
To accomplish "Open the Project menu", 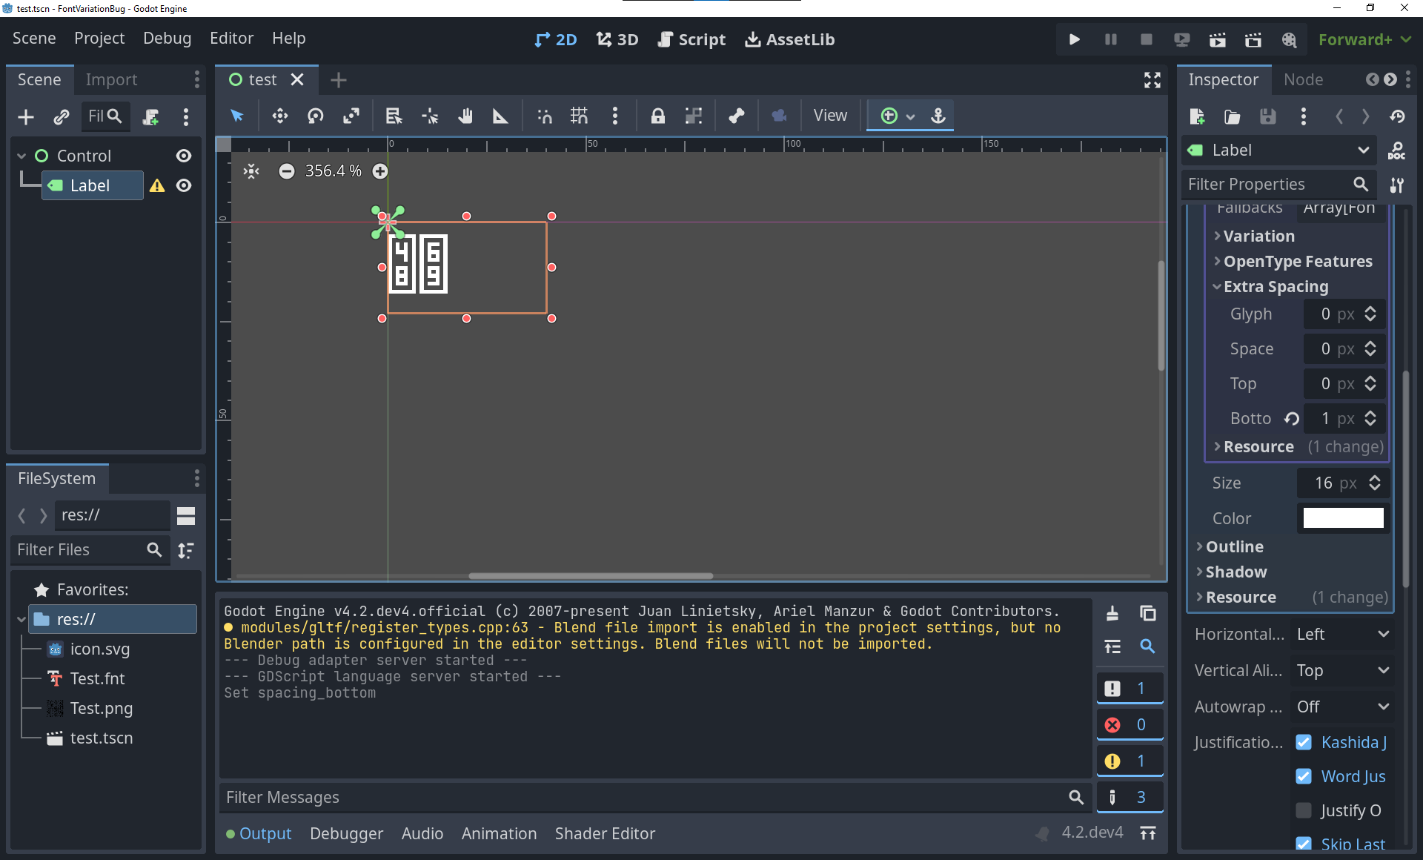I will tap(99, 38).
